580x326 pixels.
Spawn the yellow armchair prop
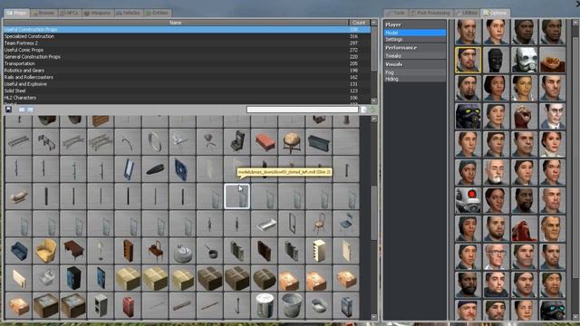(x=46, y=251)
